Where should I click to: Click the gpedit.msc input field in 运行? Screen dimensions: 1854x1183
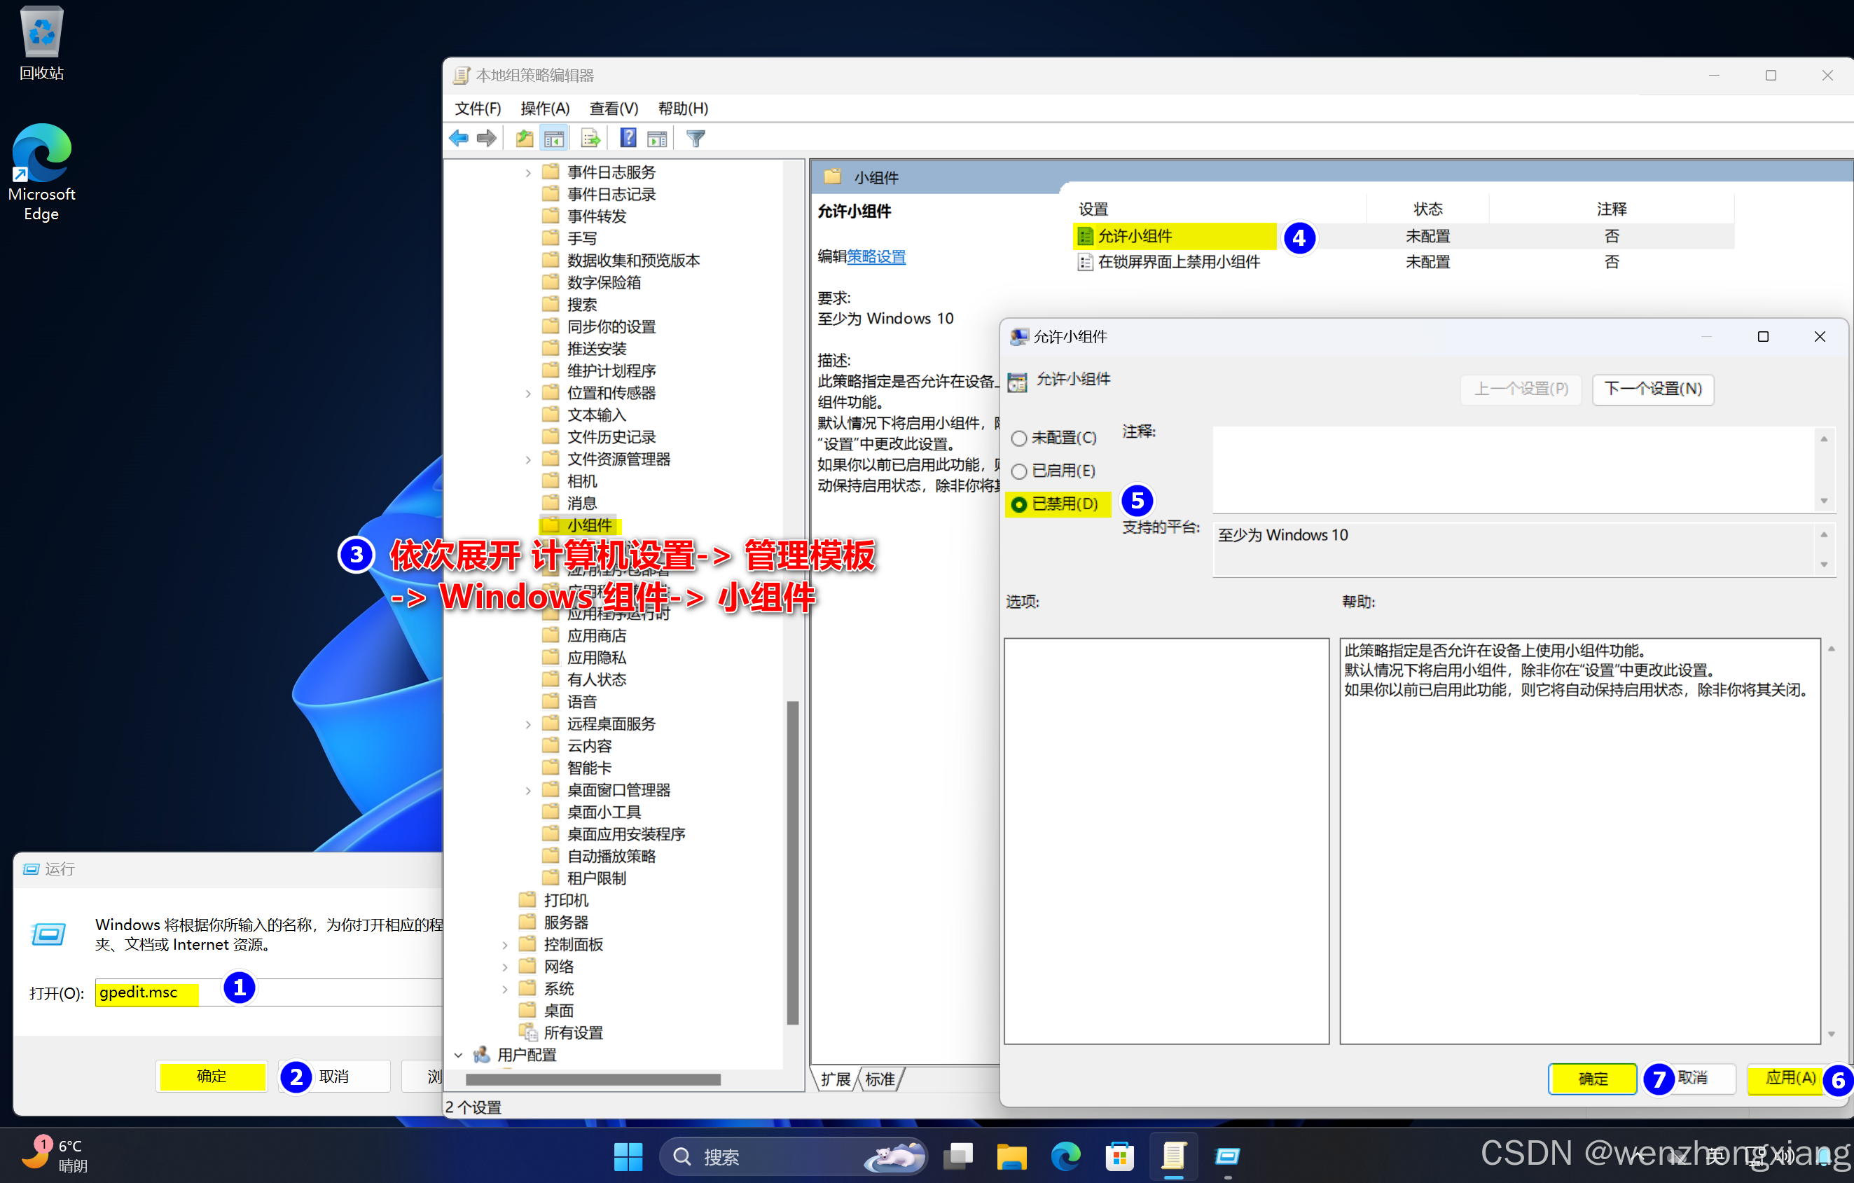(x=146, y=992)
